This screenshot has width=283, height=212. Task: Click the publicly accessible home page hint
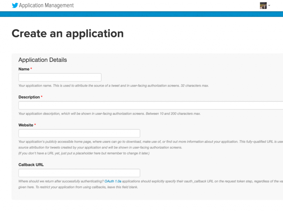(x=145, y=142)
